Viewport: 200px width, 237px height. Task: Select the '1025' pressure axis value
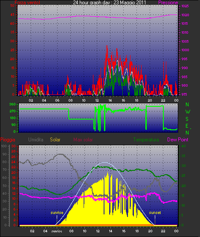(x=185, y=6)
